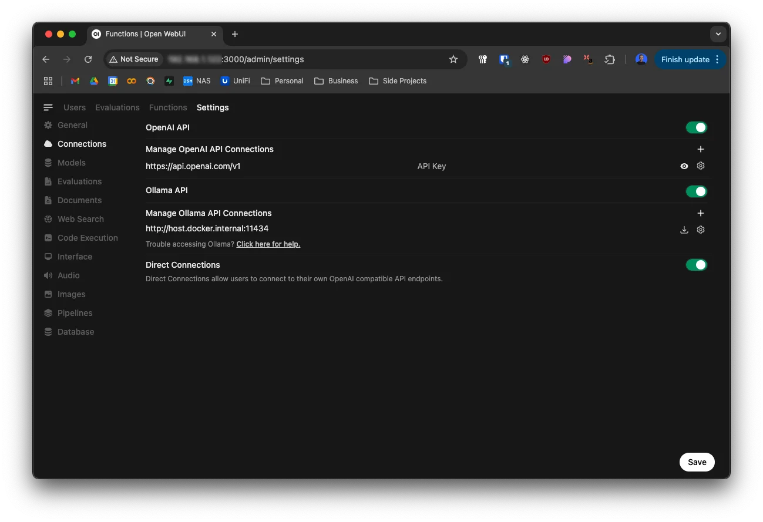Image resolution: width=763 pixels, height=522 pixels.
Task: Add a new Ollama API connection
Action: tap(700, 213)
